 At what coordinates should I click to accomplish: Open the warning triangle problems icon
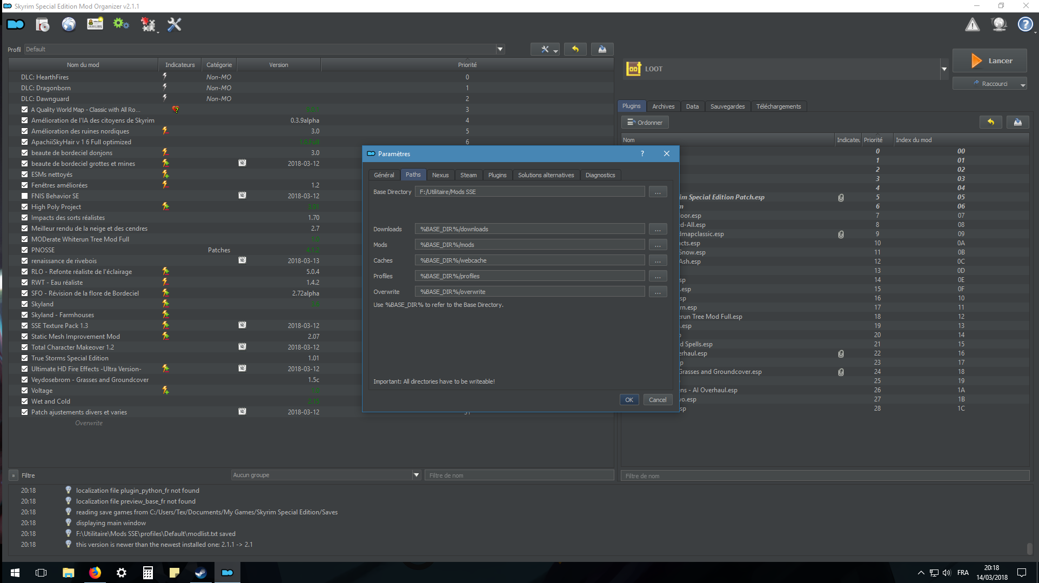click(973, 24)
